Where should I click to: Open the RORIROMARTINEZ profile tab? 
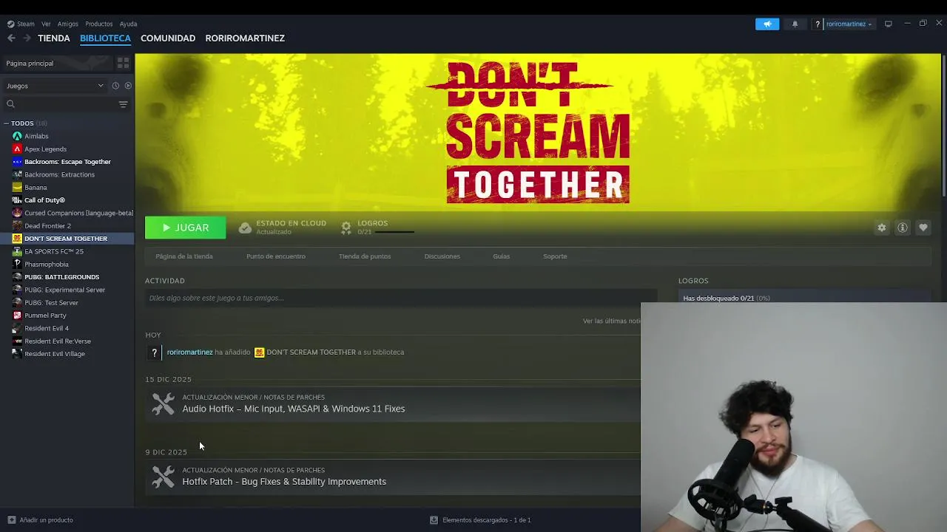245,38
